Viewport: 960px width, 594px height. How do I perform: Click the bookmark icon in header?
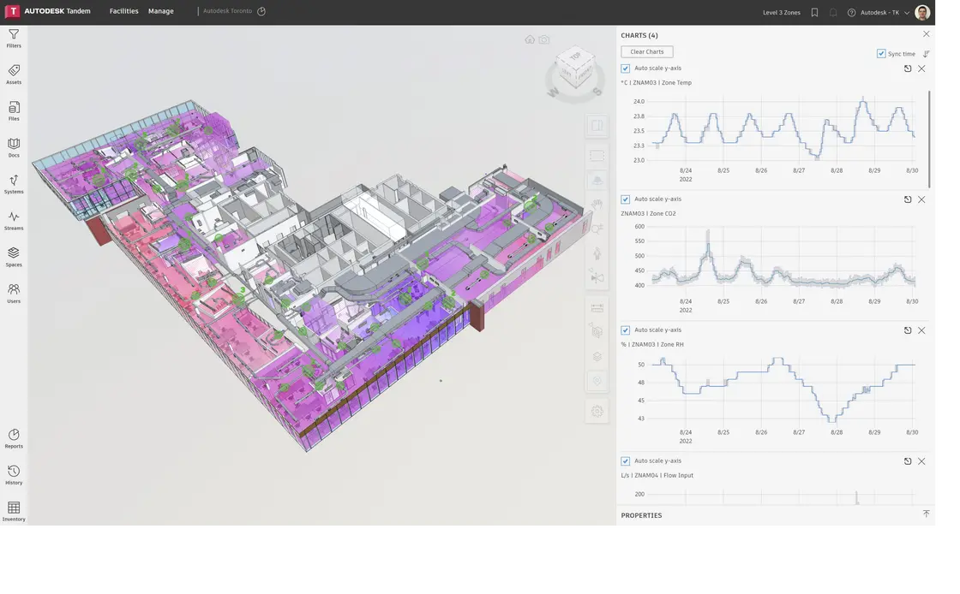tap(814, 12)
